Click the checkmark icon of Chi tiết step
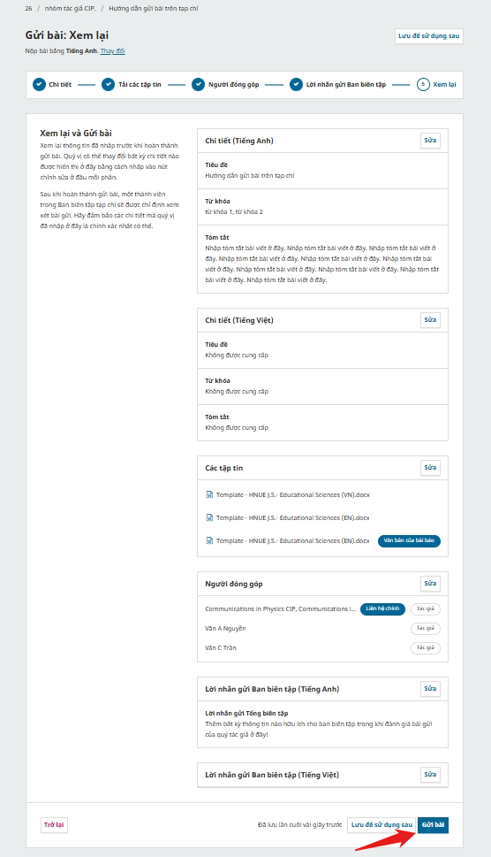Image resolution: width=491 pixels, height=857 pixels. tap(39, 85)
